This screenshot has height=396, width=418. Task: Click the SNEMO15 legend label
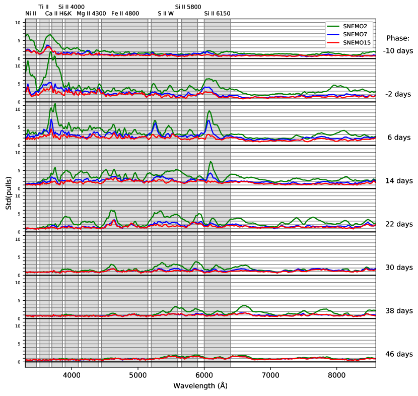[x=357, y=43]
